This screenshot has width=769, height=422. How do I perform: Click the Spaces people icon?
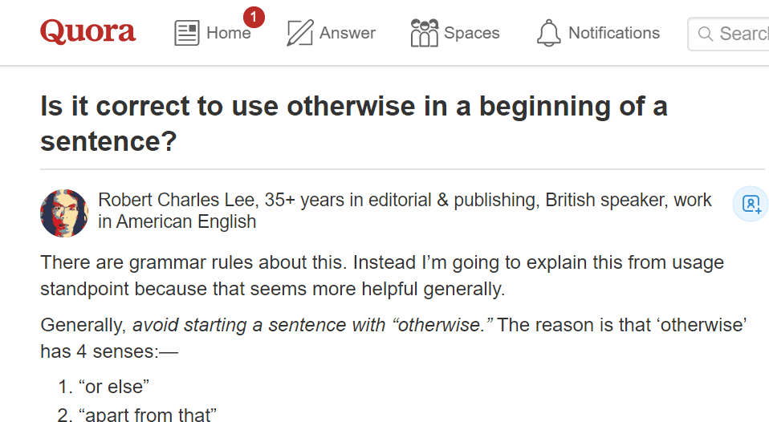pyautogui.click(x=424, y=34)
